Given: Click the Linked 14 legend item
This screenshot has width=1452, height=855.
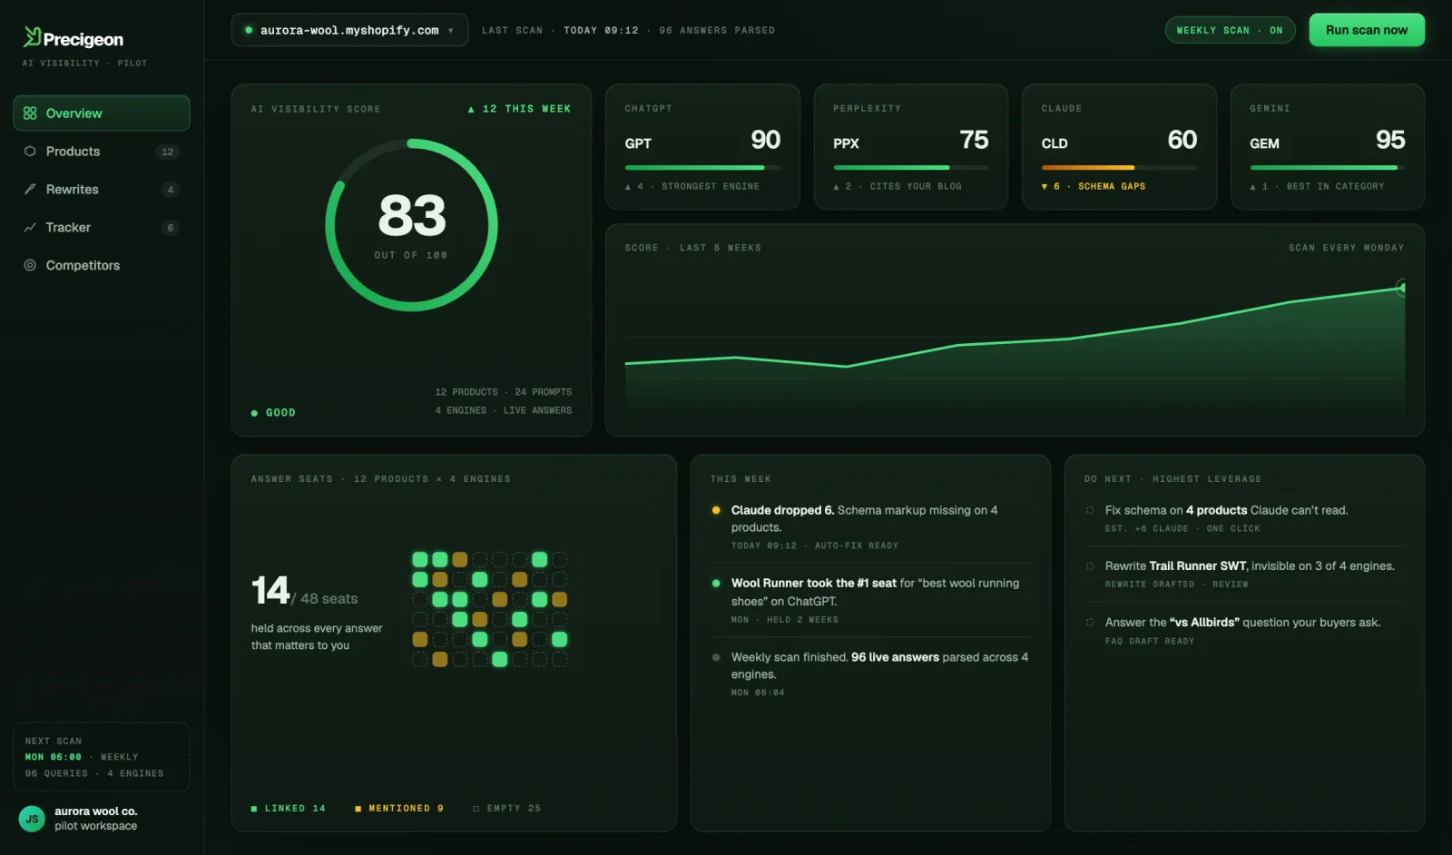Looking at the screenshot, I should tap(288, 808).
